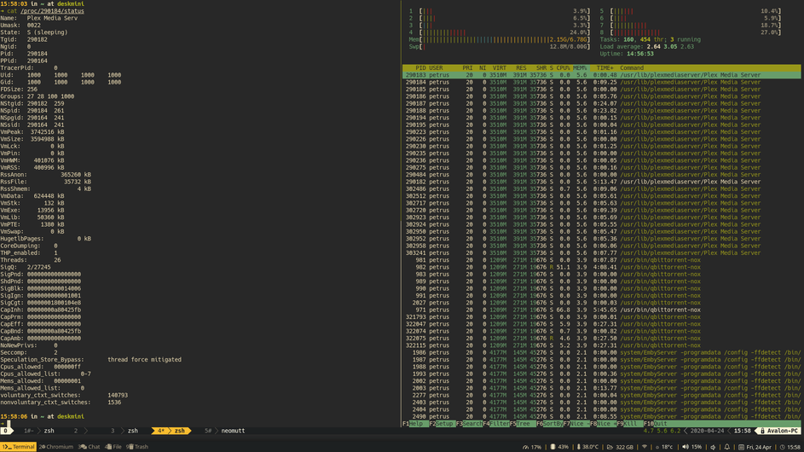Open the notifications bell icon
The height and width of the screenshot is (452, 804).
(x=727, y=447)
